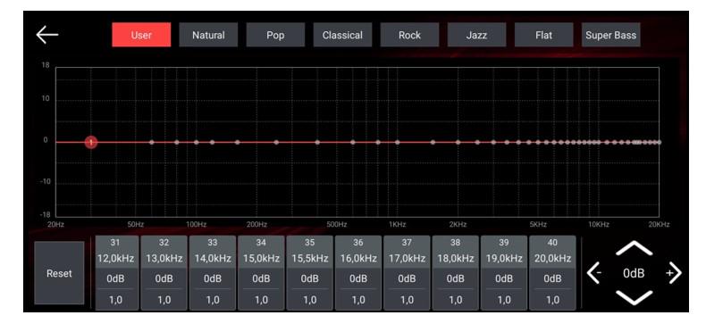Switch to the Rock preset

tap(409, 35)
